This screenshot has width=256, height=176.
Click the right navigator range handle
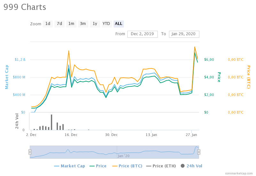[x=199, y=152]
